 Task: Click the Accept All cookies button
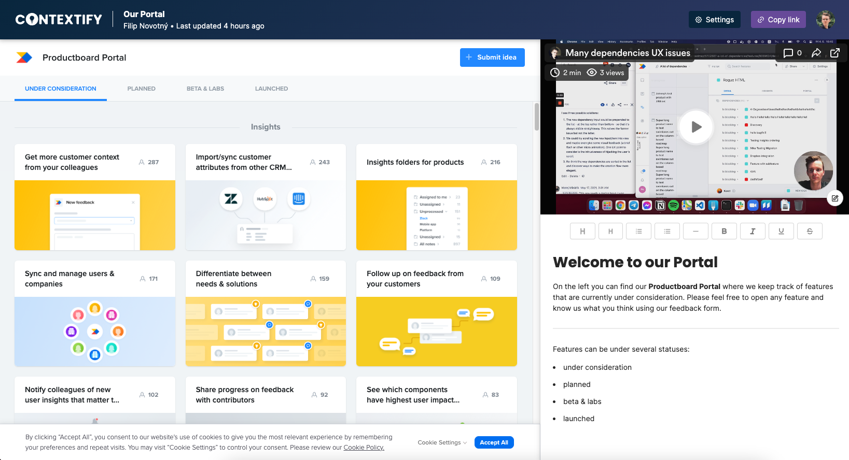[x=494, y=442]
